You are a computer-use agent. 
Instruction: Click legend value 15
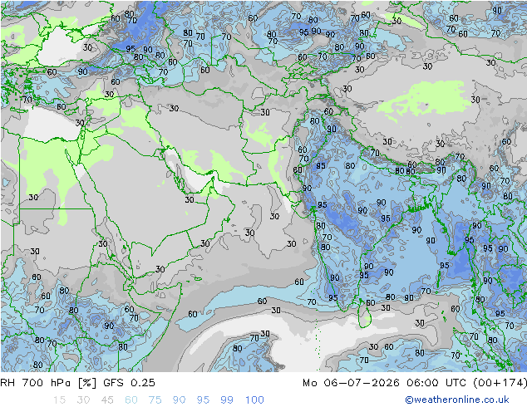coord(59,400)
